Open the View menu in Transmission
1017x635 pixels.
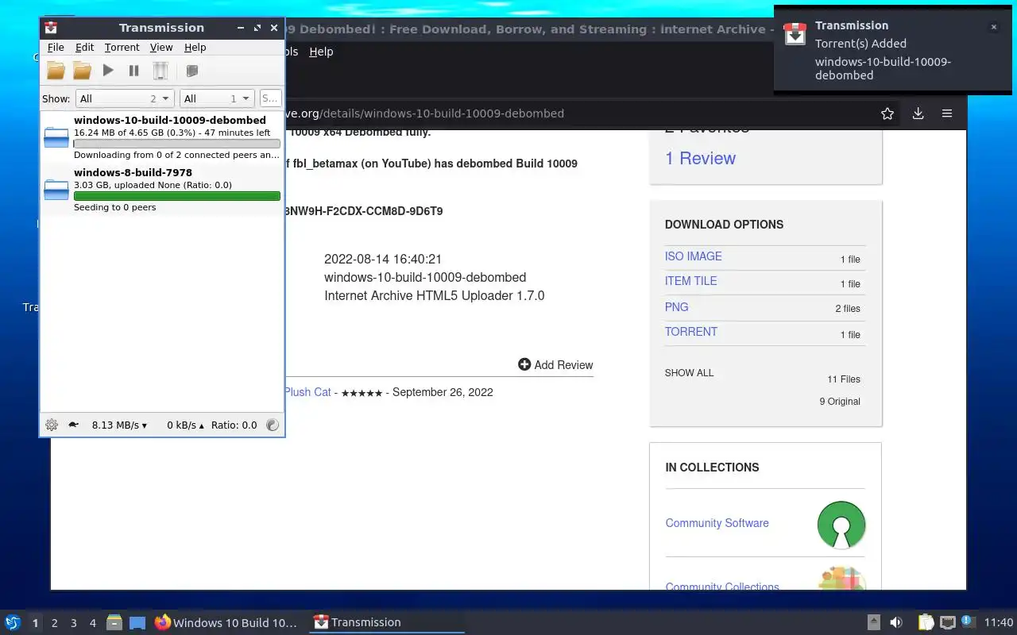161,48
